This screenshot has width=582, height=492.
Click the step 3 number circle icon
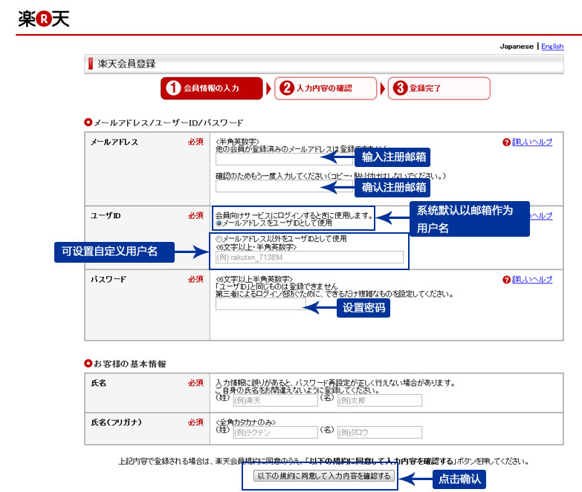(400, 88)
